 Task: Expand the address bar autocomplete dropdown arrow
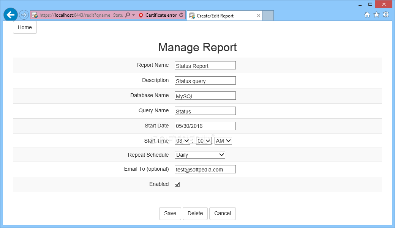134,15
